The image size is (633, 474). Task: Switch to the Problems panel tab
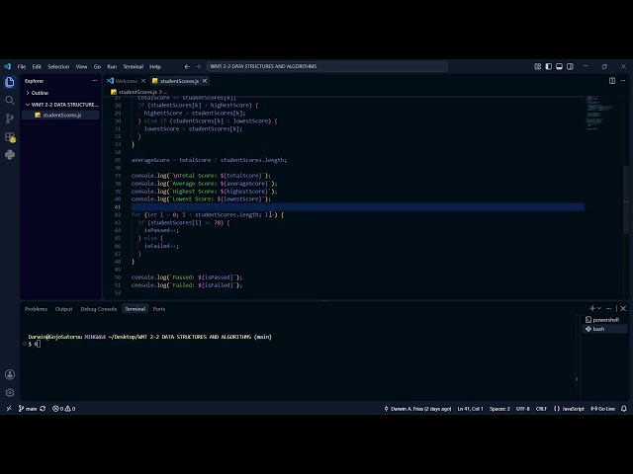point(36,309)
